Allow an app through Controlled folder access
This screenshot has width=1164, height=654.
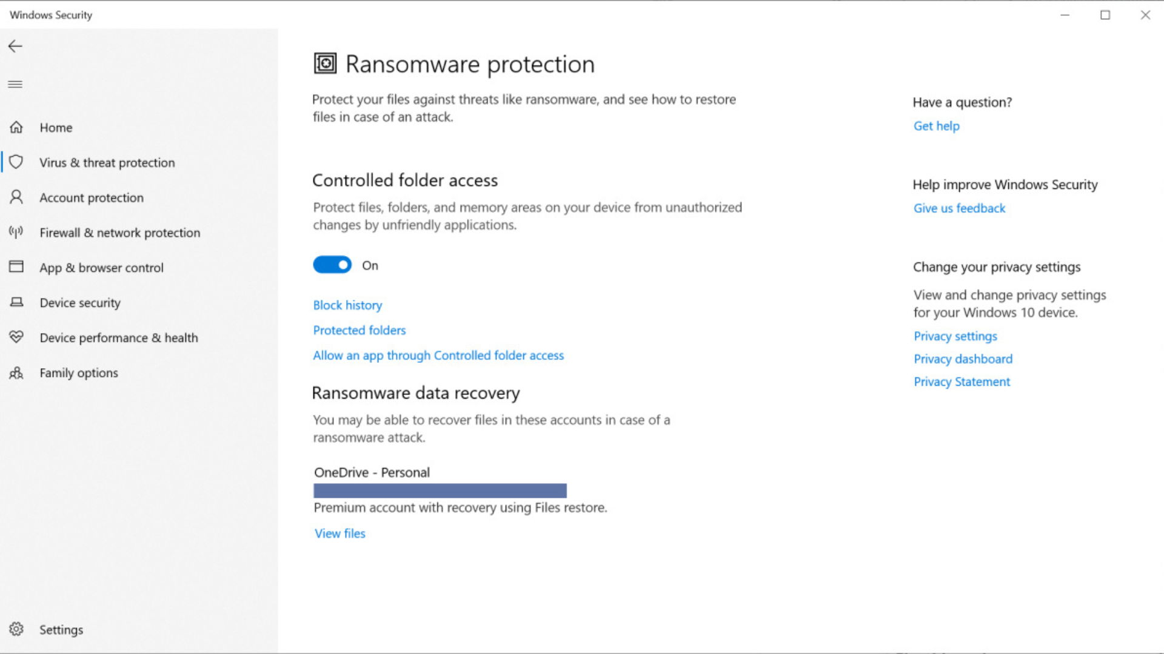[438, 355]
